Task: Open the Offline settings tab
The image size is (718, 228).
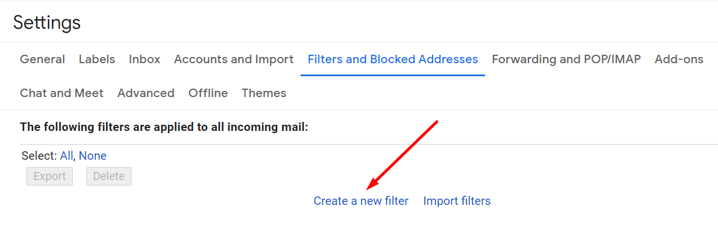Action: coord(208,93)
